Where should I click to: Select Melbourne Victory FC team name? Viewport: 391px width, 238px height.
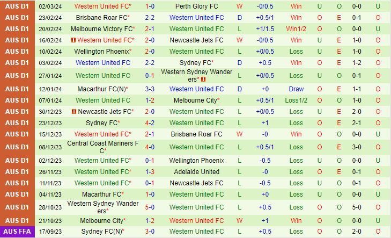coord(102,29)
